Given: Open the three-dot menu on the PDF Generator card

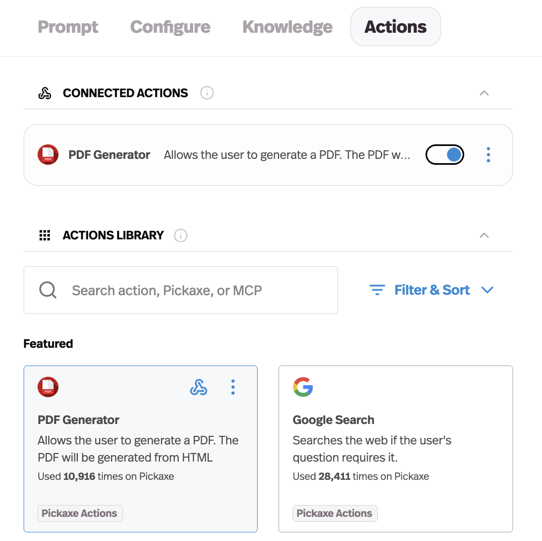Looking at the screenshot, I should 233,386.
